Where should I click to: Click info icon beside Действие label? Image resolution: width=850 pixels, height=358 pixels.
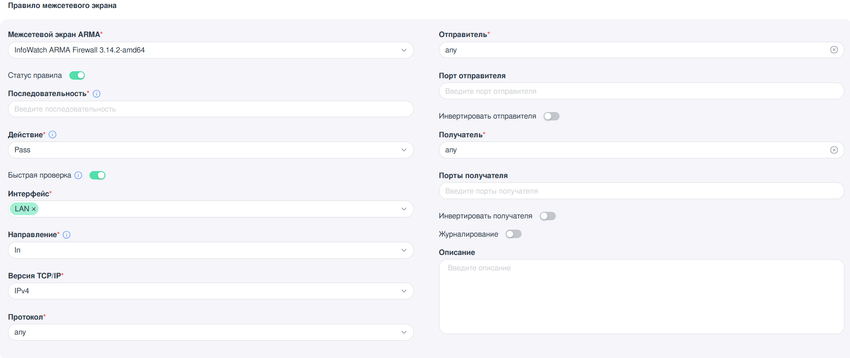point(52,134)
